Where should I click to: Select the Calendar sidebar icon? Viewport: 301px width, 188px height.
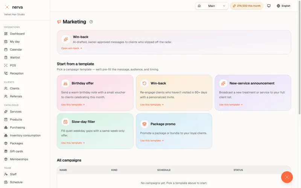pos(6,50)
